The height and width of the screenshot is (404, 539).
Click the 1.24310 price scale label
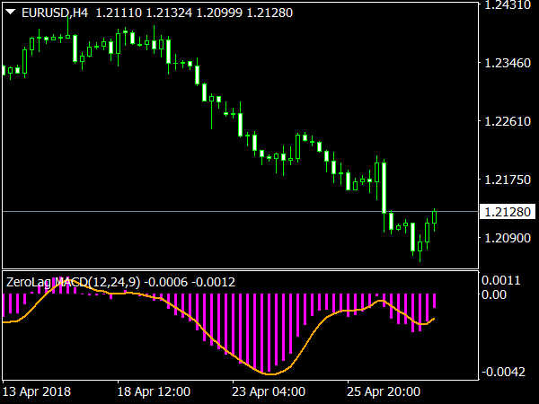(508, 4)
